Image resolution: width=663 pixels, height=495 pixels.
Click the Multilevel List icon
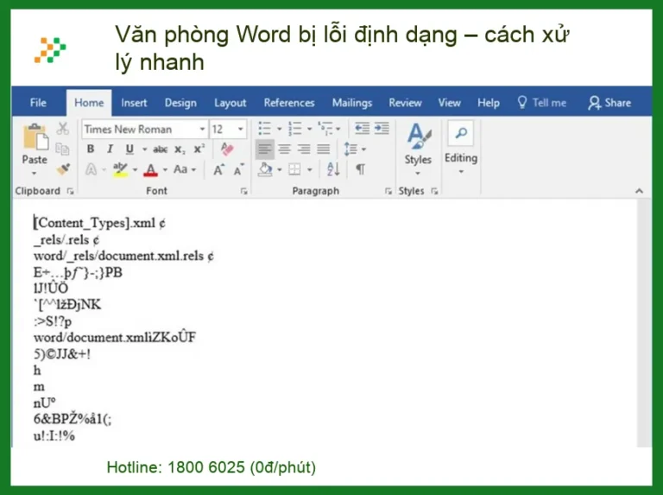pos(325,128)
